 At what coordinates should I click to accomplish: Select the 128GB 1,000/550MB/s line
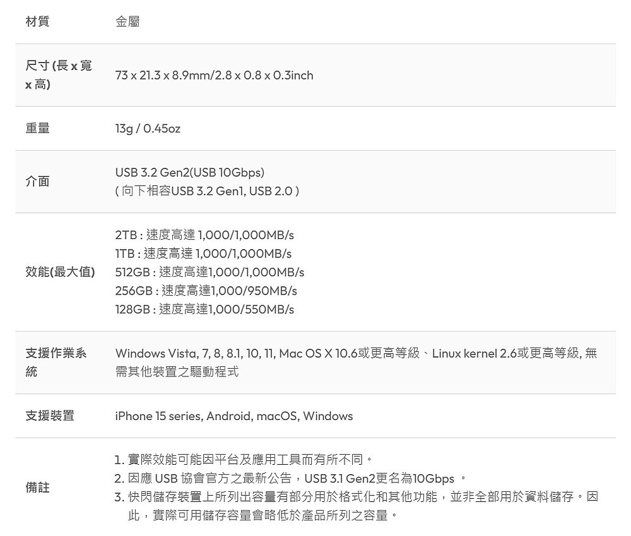(204, 309)
